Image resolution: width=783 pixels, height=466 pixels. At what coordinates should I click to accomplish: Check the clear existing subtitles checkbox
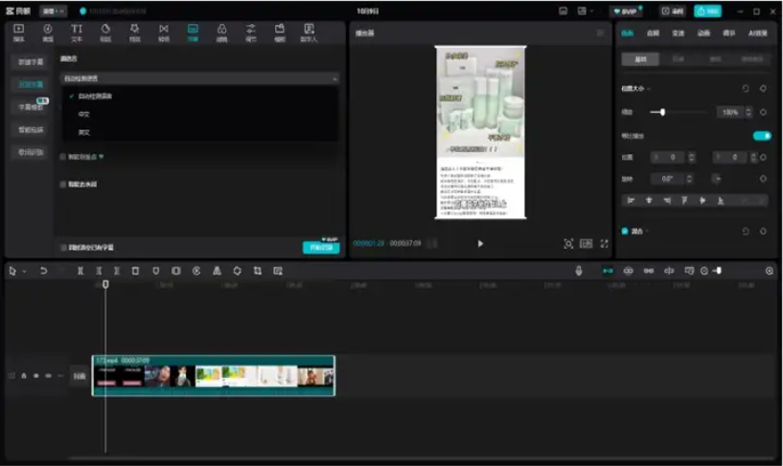tap(63, 247)
